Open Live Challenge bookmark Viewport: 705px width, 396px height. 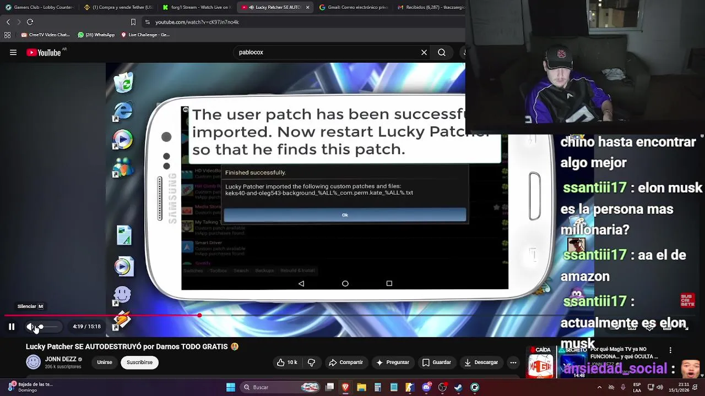(x=145, y=35)
